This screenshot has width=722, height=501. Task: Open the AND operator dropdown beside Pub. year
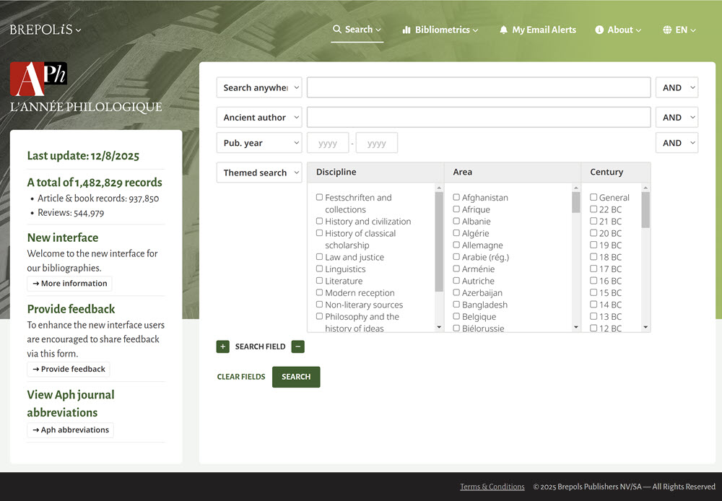[x=677, y=143]
